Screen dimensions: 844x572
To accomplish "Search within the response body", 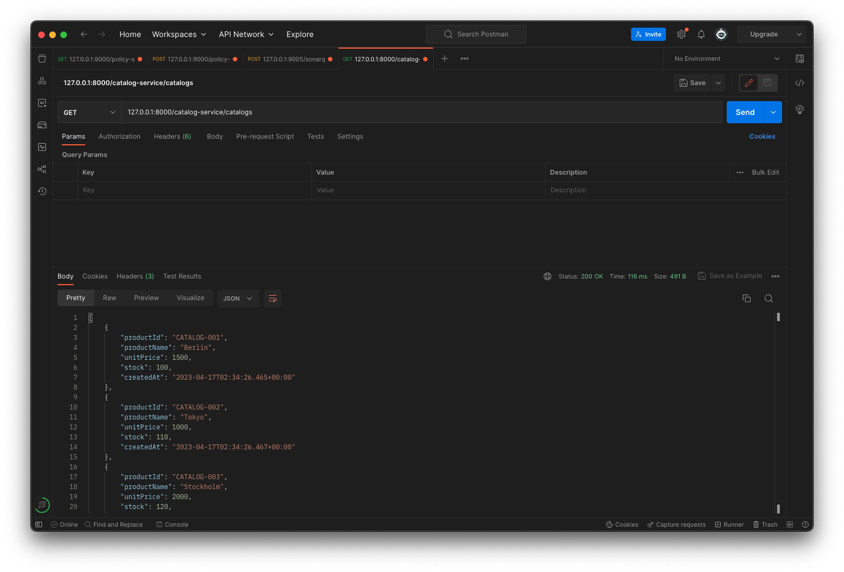I will (x=769, y=298).
